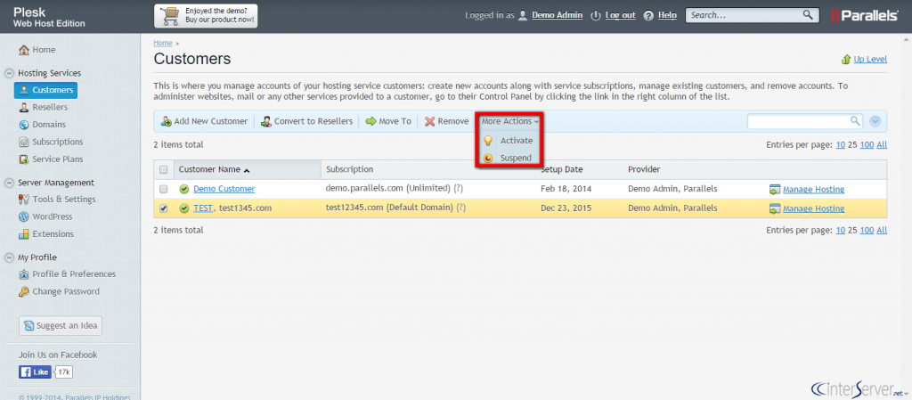Expand the search options round arrow button

coord(875,121)
